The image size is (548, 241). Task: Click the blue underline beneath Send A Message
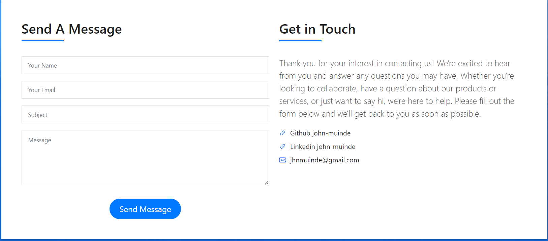click(x=42, y=41)
